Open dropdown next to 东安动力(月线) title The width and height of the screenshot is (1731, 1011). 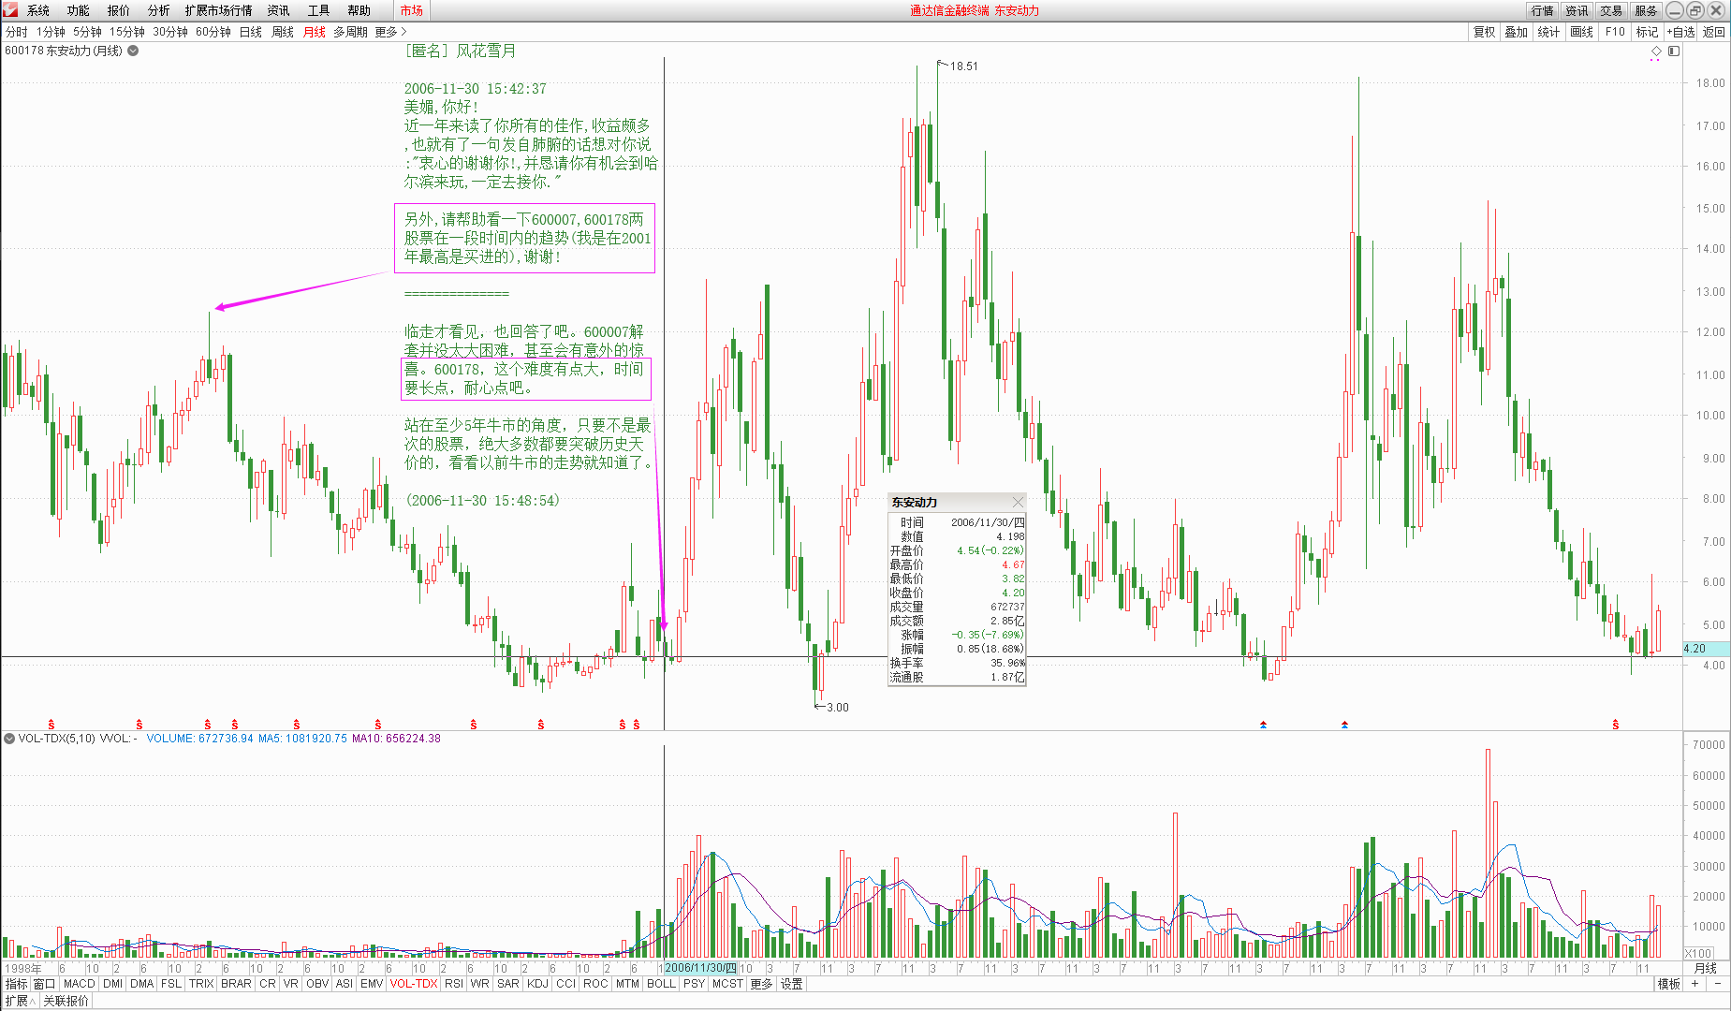[x=133, y=51]
